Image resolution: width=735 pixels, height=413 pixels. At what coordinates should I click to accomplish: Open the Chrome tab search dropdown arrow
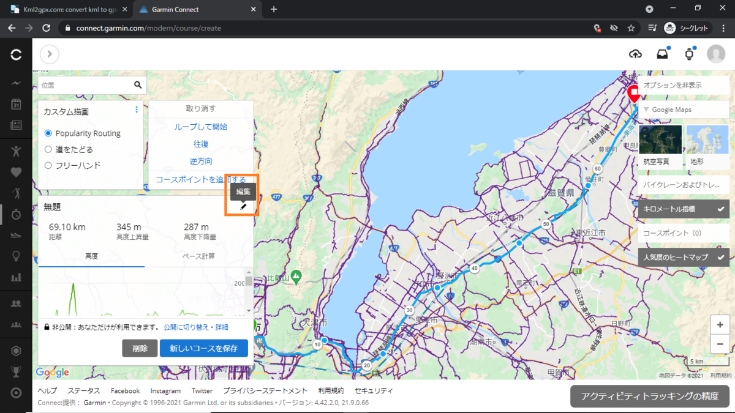click(649, 9)
